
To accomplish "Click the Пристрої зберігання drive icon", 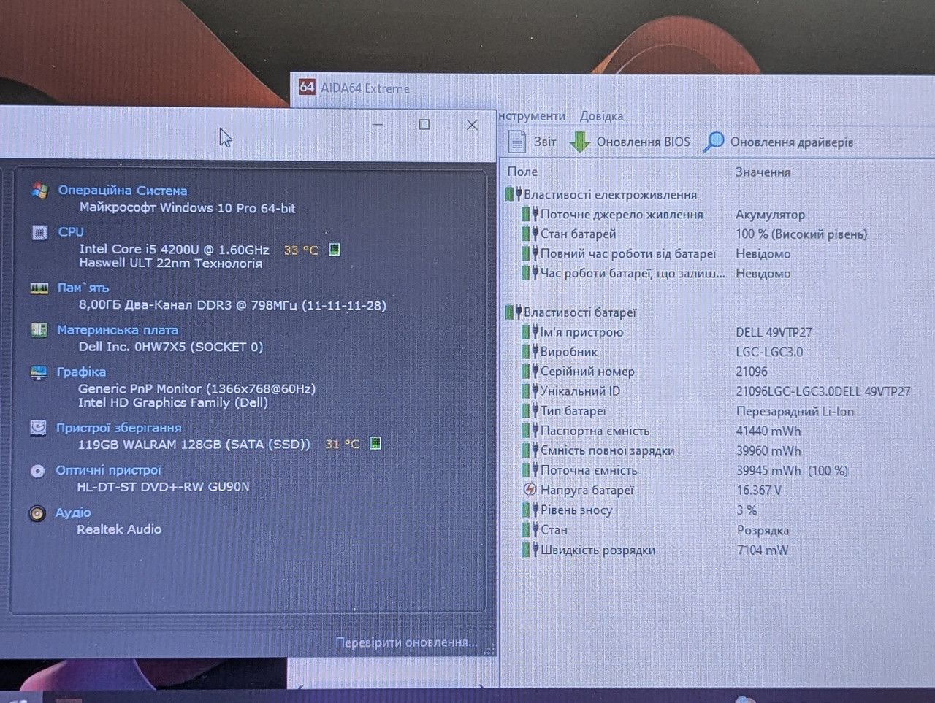I will [39, 428].
